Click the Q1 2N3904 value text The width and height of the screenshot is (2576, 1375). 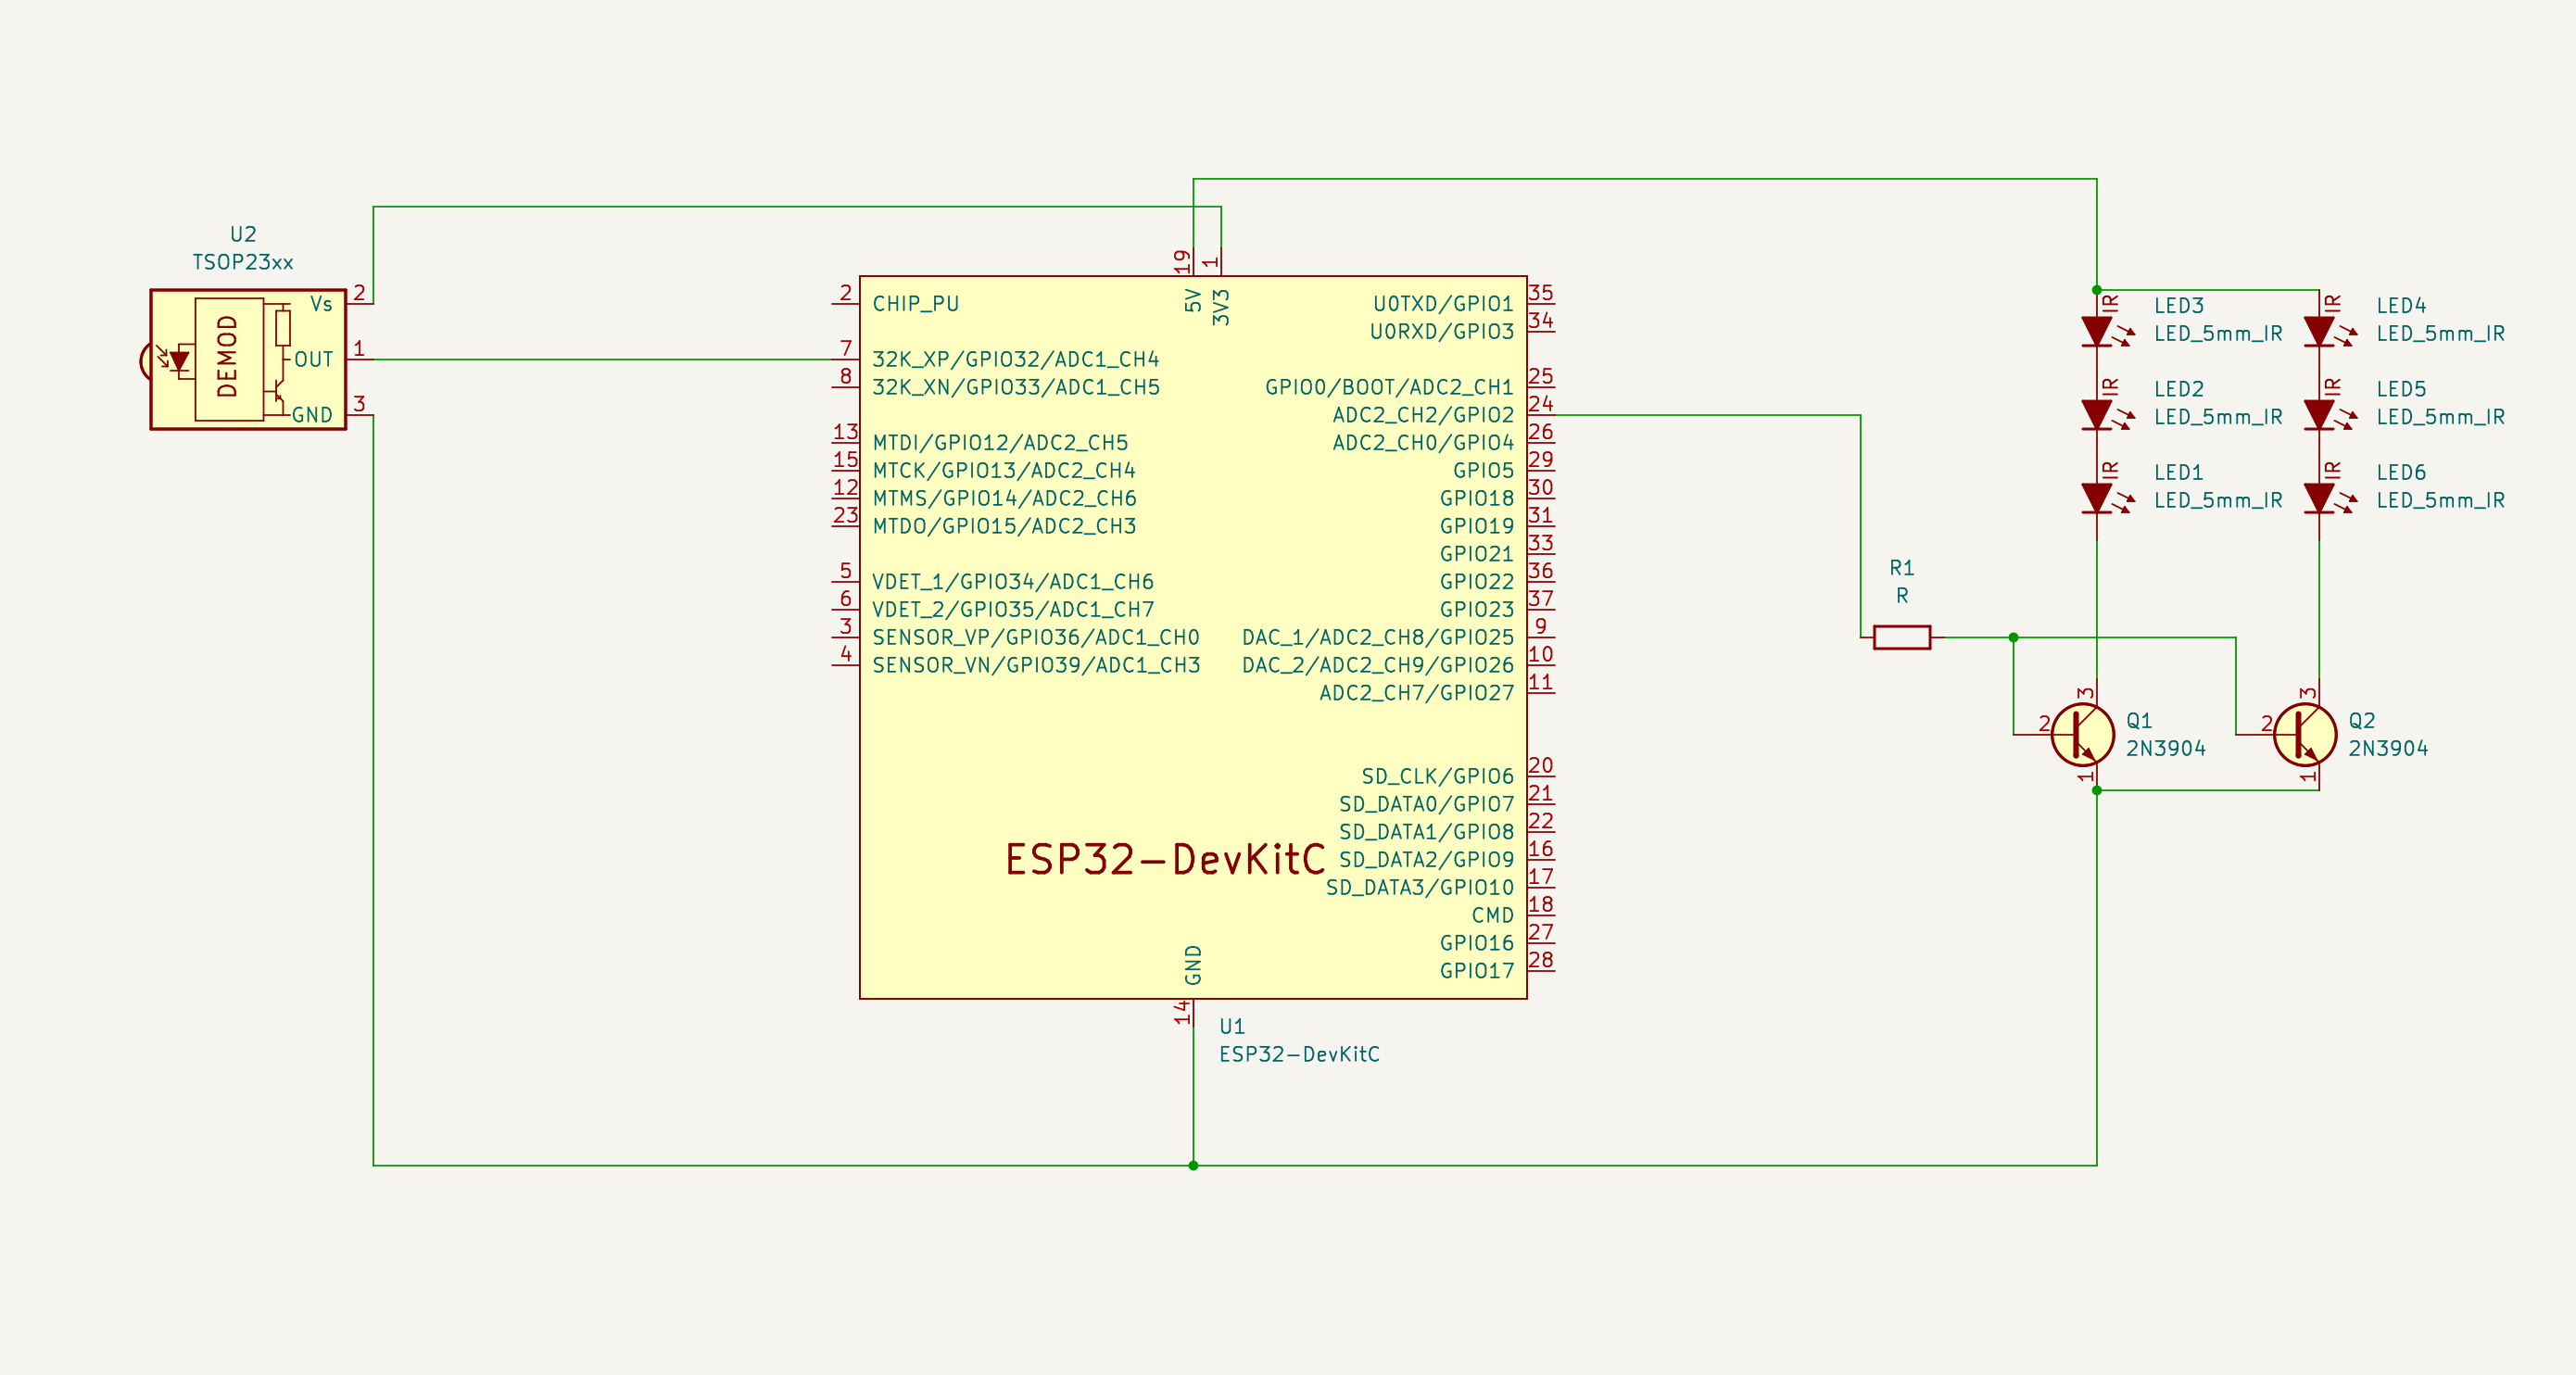(x=2165, y=748)
